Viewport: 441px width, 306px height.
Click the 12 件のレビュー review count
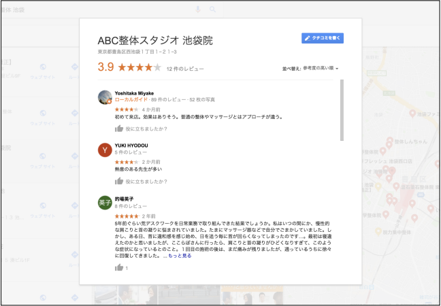pos(184,69)
